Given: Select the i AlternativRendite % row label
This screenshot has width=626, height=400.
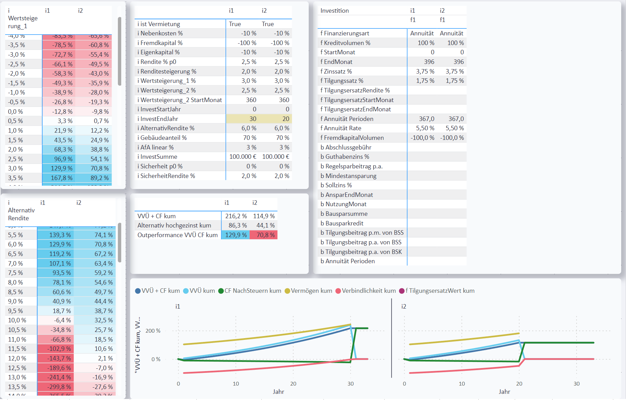Looking at the screenshot, I should [x=166, y=128].
